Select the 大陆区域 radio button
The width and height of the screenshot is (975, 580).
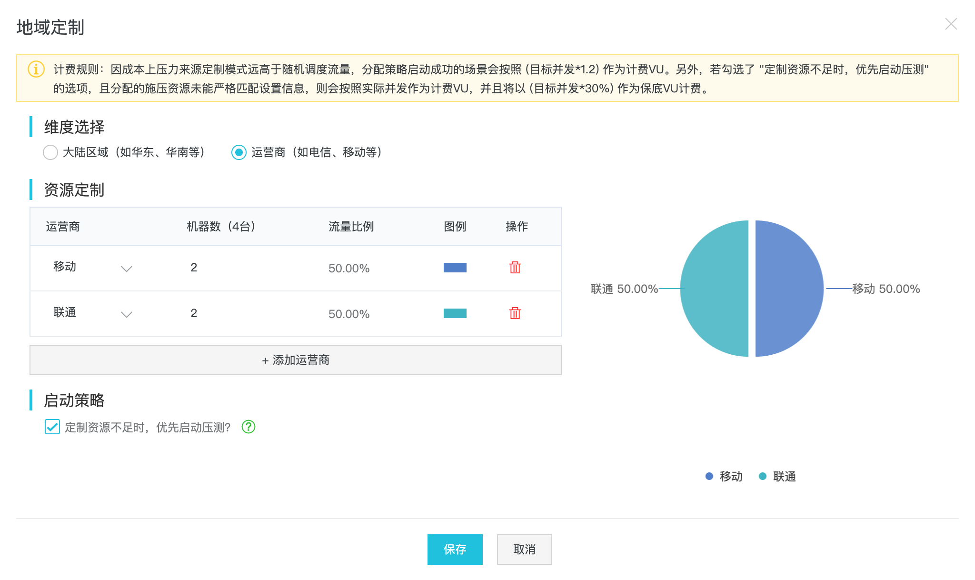50,152
